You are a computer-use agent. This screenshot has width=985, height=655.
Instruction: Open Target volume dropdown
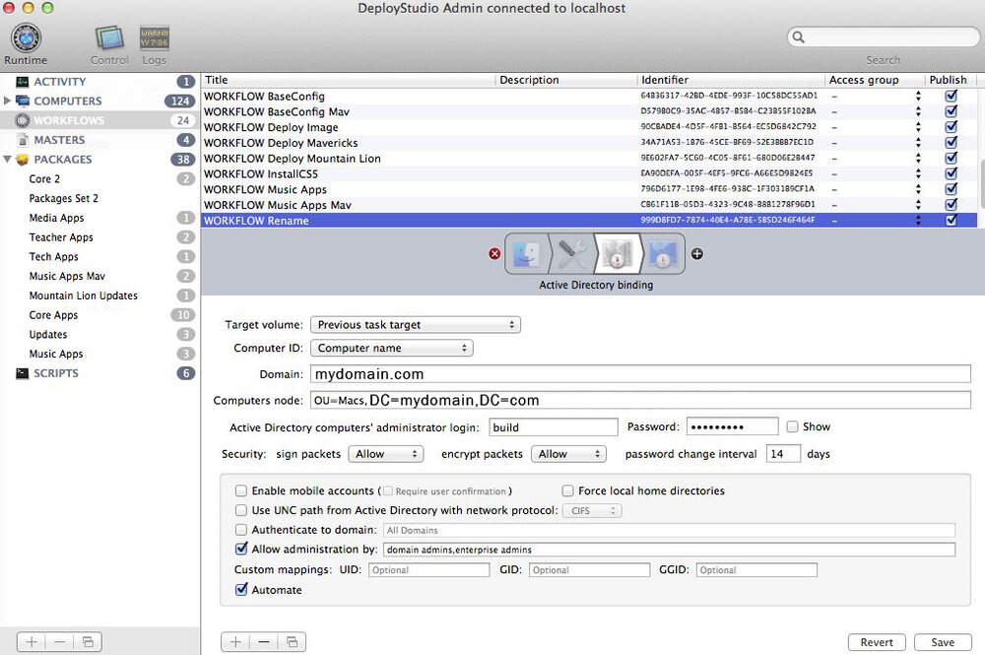tap(416, 325)
